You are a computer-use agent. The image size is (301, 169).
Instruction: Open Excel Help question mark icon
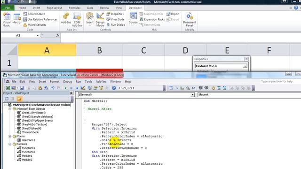pyautogui.click(x=296, y=8)
